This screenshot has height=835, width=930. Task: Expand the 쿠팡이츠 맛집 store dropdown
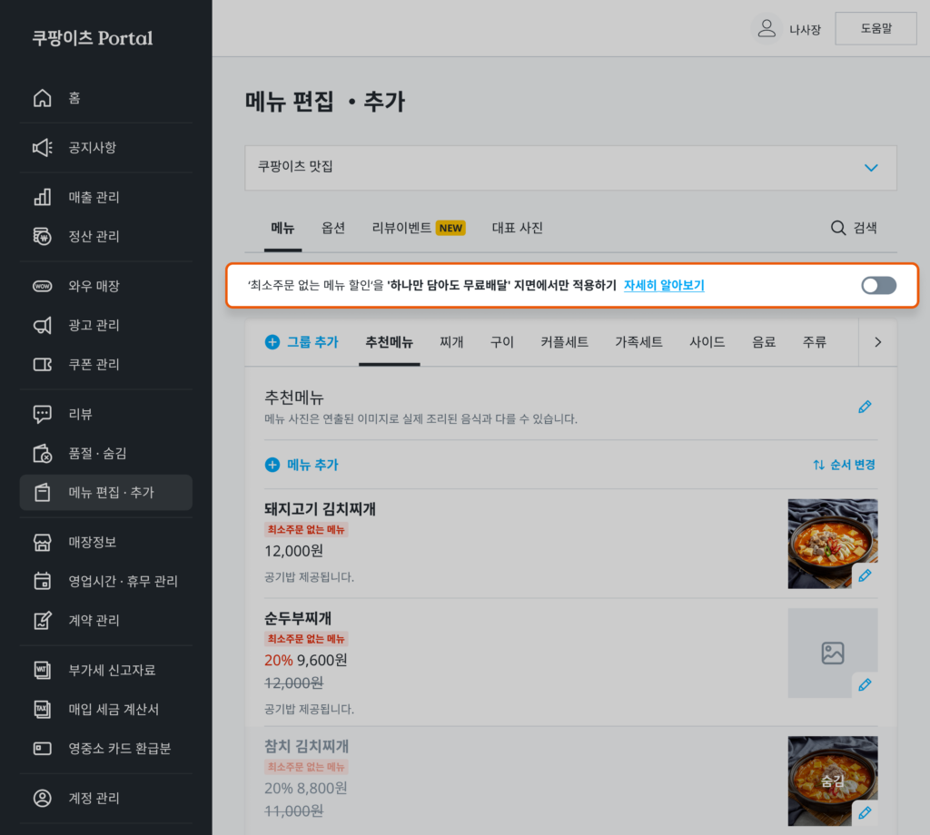point(871,168)
